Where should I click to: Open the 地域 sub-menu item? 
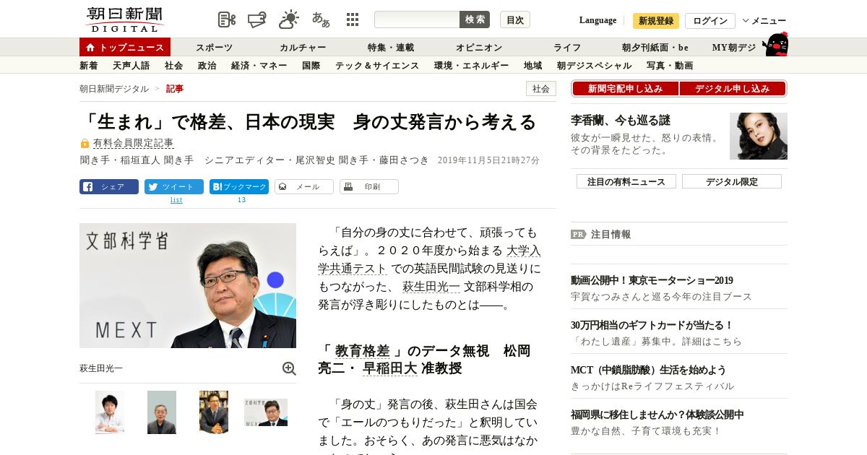[532, 66]
